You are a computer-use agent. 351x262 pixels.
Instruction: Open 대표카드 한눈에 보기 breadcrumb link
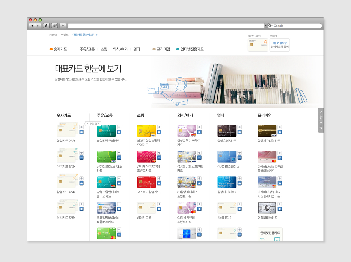click(x=85, y=35)
